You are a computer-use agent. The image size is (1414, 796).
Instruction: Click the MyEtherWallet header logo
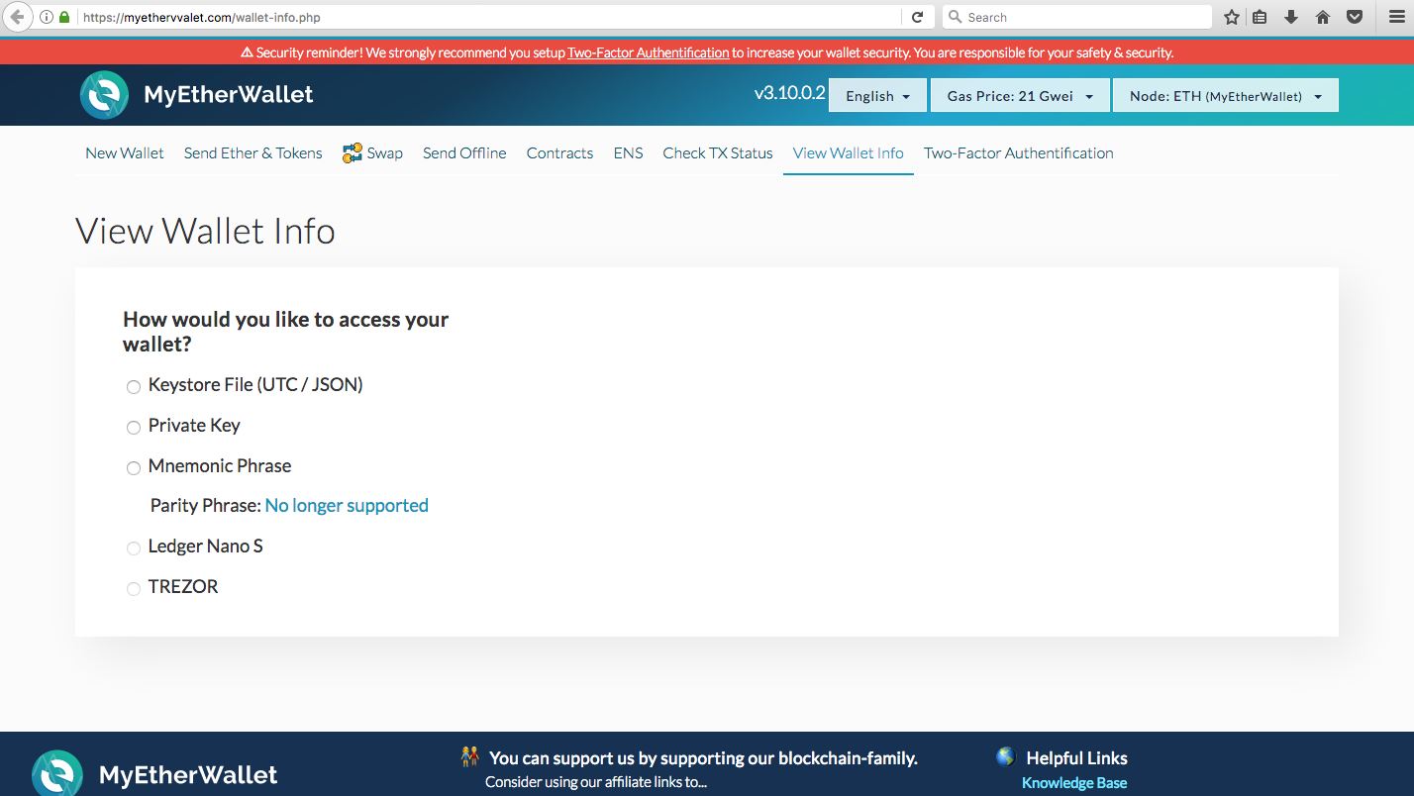[x=104, y=95]
